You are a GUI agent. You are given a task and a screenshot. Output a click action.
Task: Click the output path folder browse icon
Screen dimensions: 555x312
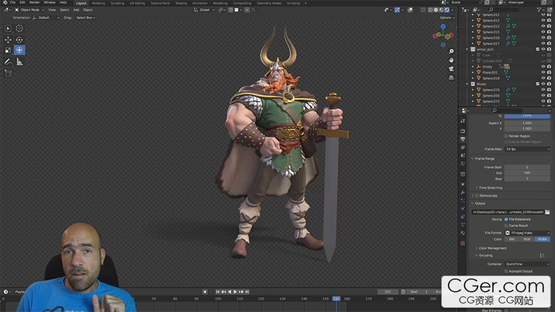[x=547, y=212]
